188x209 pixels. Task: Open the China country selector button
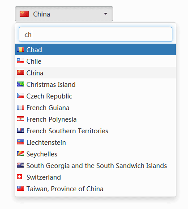(64, 14)
